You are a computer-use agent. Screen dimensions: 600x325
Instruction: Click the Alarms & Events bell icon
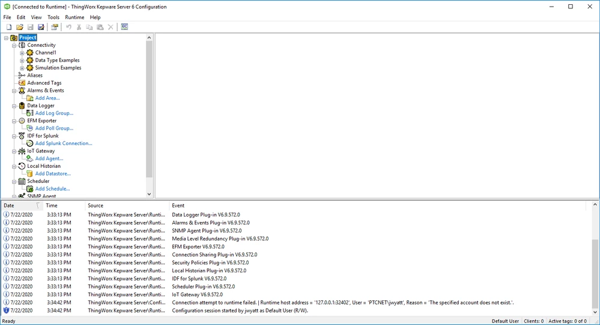click(22, 91)
